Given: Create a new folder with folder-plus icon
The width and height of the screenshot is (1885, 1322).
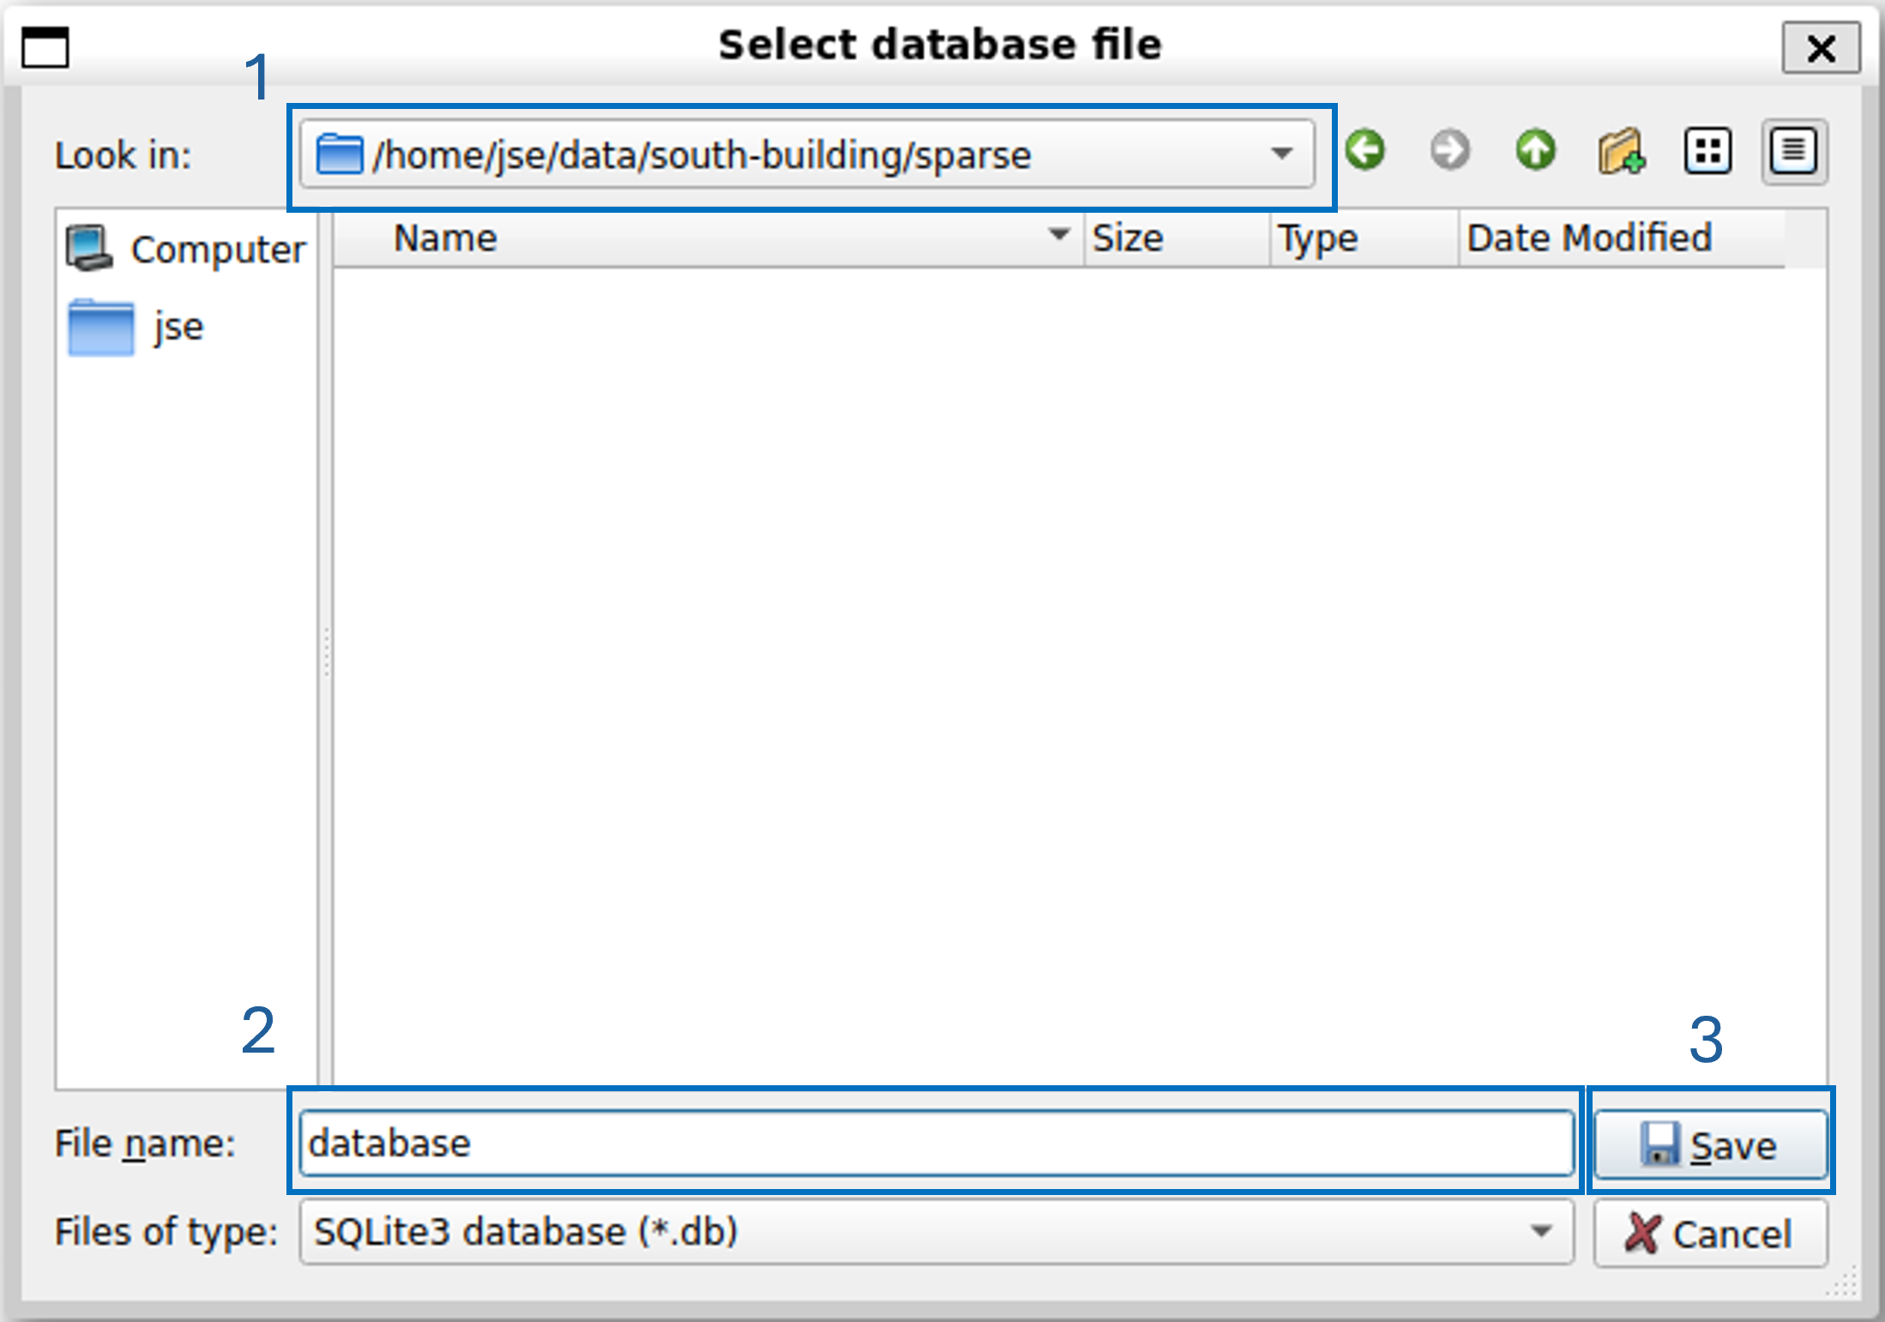Looking at the screenshot, I should [1621, 152].
